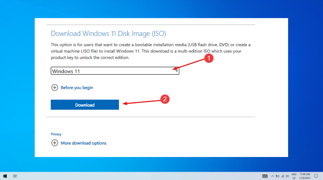Open the Before you begin link
323x180 pixels.
coord(77,88)
